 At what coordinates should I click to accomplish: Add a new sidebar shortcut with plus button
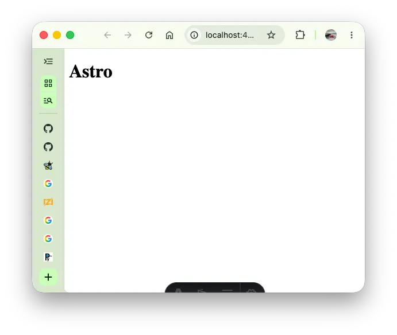coord(48,277)
